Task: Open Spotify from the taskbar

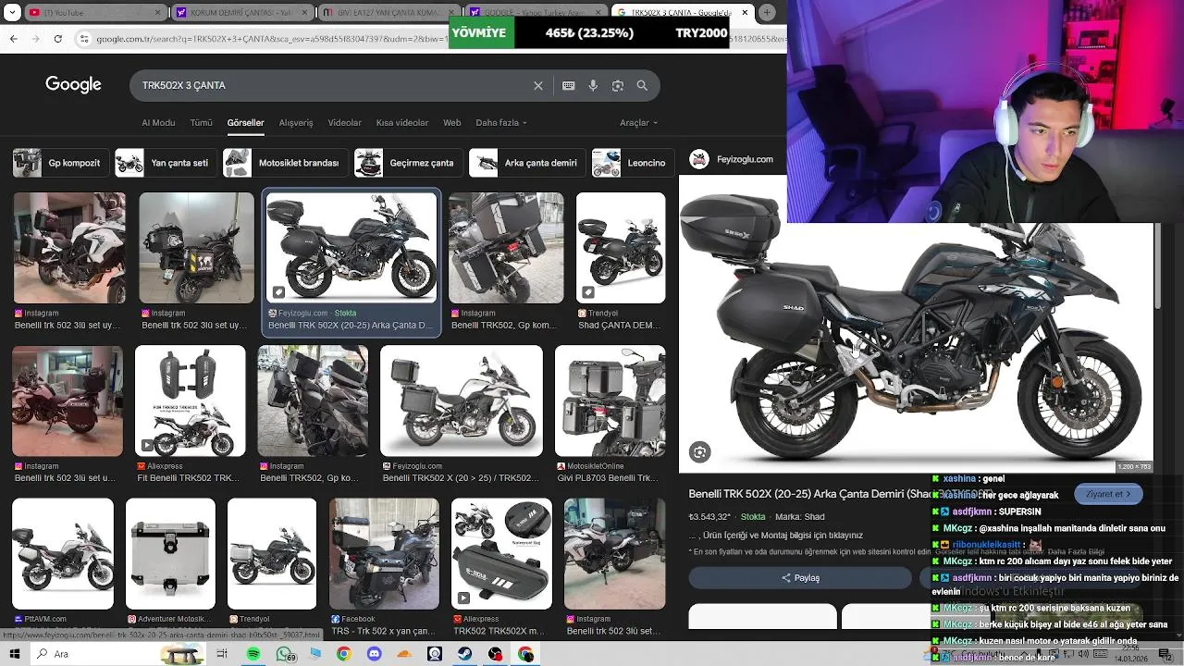Action: tap(253, 654)
